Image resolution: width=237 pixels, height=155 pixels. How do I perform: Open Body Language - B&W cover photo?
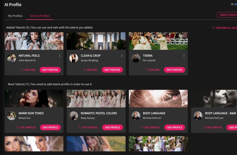[x=214, y=99]
